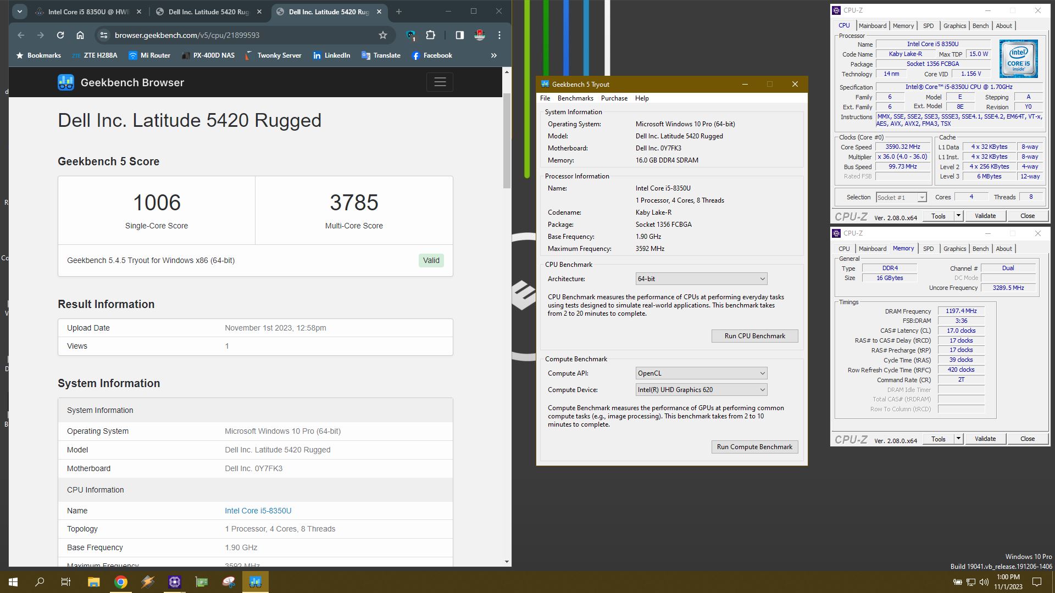Open Geekbench 5 Purchase menu
This screenshot has height=593, width=1055.
coord(614,98)
